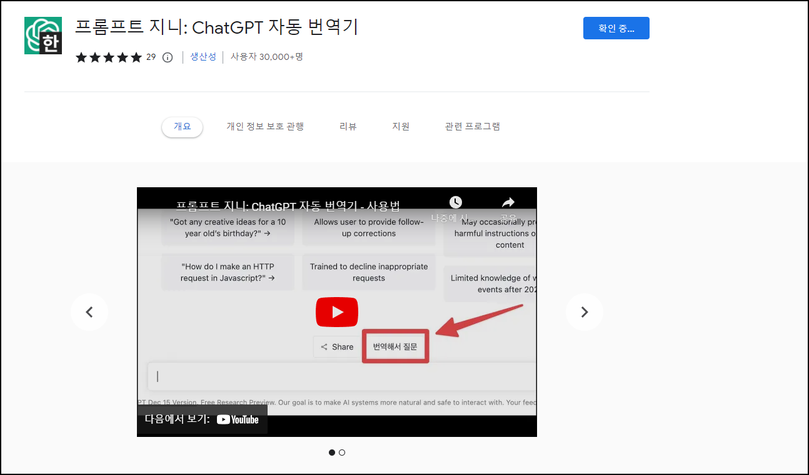The image size is (809, 475).
Task: Click the blue 확인 중... button
Action: pyautogui.click(x=616, y=28)
